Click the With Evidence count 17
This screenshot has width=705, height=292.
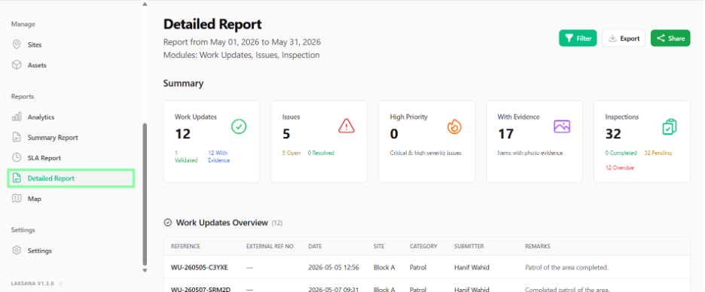506,134
